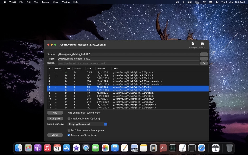Launch TextEdit from the dock

182,148
